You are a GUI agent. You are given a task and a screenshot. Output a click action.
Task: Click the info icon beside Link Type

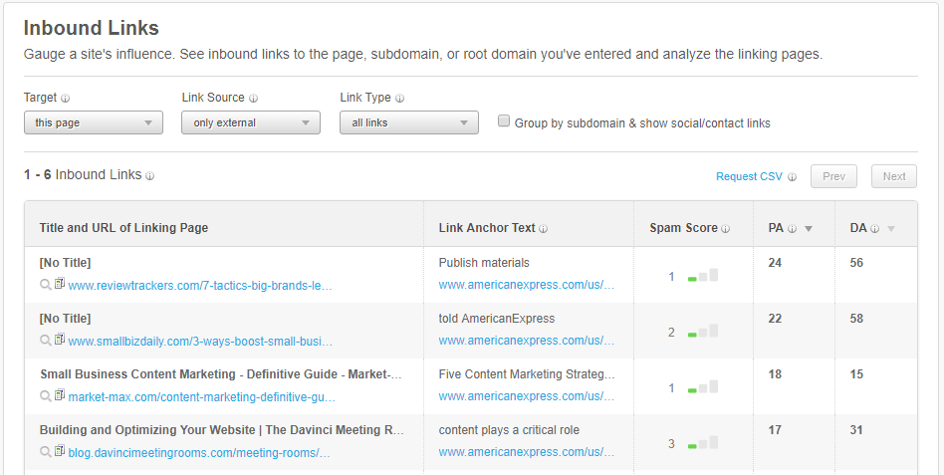coord(399,99)
